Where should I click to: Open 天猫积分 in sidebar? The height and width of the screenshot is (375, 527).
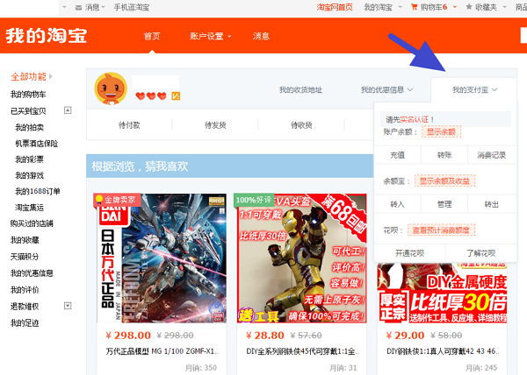[x=25, y=257]
